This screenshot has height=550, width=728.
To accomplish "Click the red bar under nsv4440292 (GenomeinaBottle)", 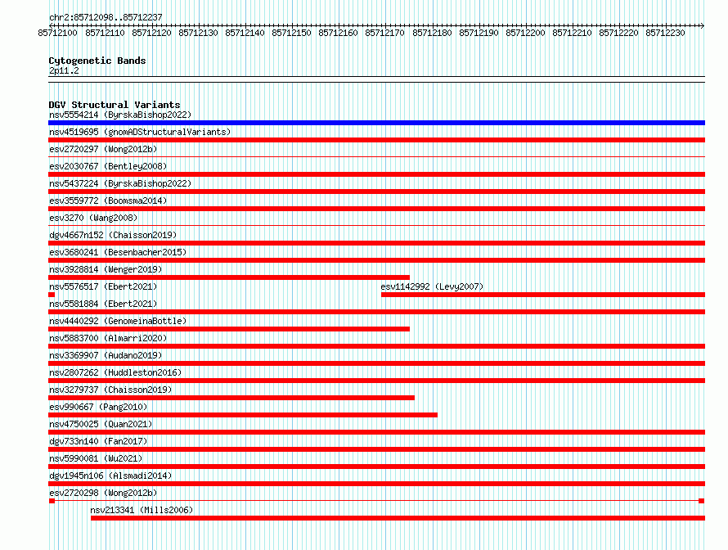I will 229,329.
